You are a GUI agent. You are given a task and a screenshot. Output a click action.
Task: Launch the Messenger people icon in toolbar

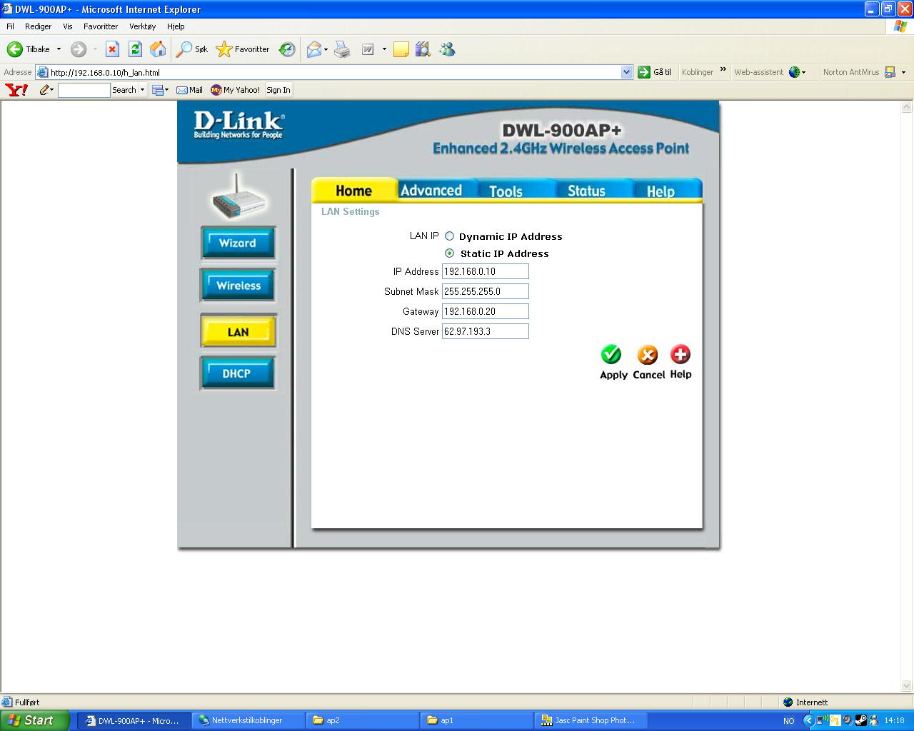[x=447, y=49]
